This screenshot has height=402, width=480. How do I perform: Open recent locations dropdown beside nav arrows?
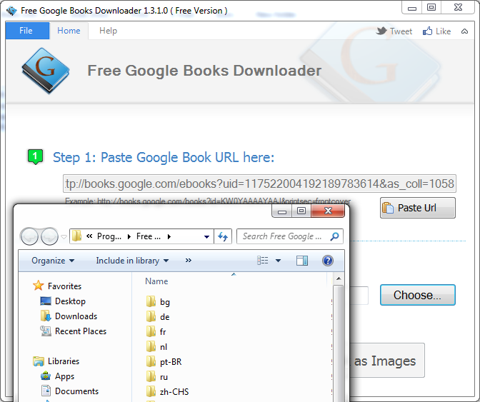pyautogui.click(x=64, y=236)
